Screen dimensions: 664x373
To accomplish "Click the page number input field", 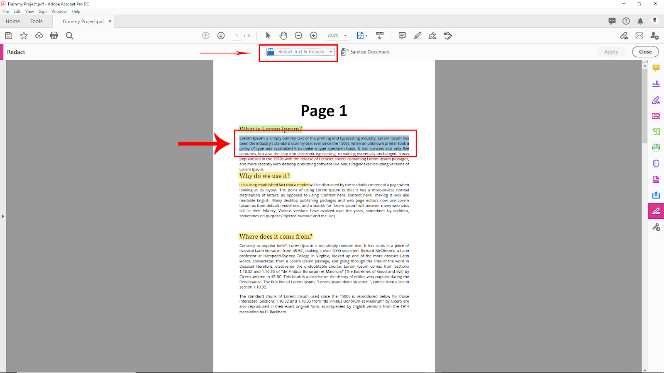I will click(x=237, y=36).
